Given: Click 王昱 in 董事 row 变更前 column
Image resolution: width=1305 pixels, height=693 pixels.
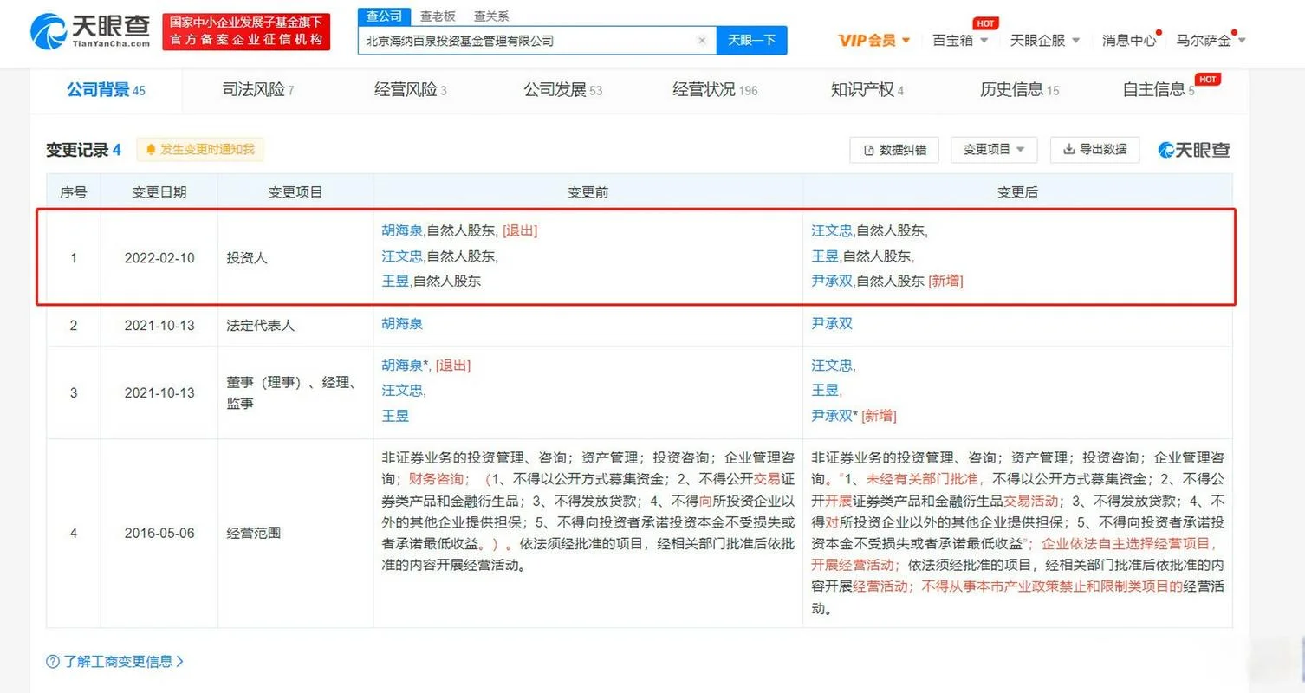Looking at the screenshot, I should point(395,416).
